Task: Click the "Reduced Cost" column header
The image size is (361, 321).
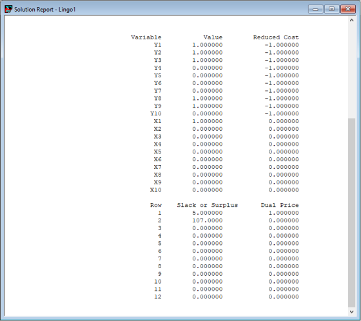Action: [x=276, y=37]
